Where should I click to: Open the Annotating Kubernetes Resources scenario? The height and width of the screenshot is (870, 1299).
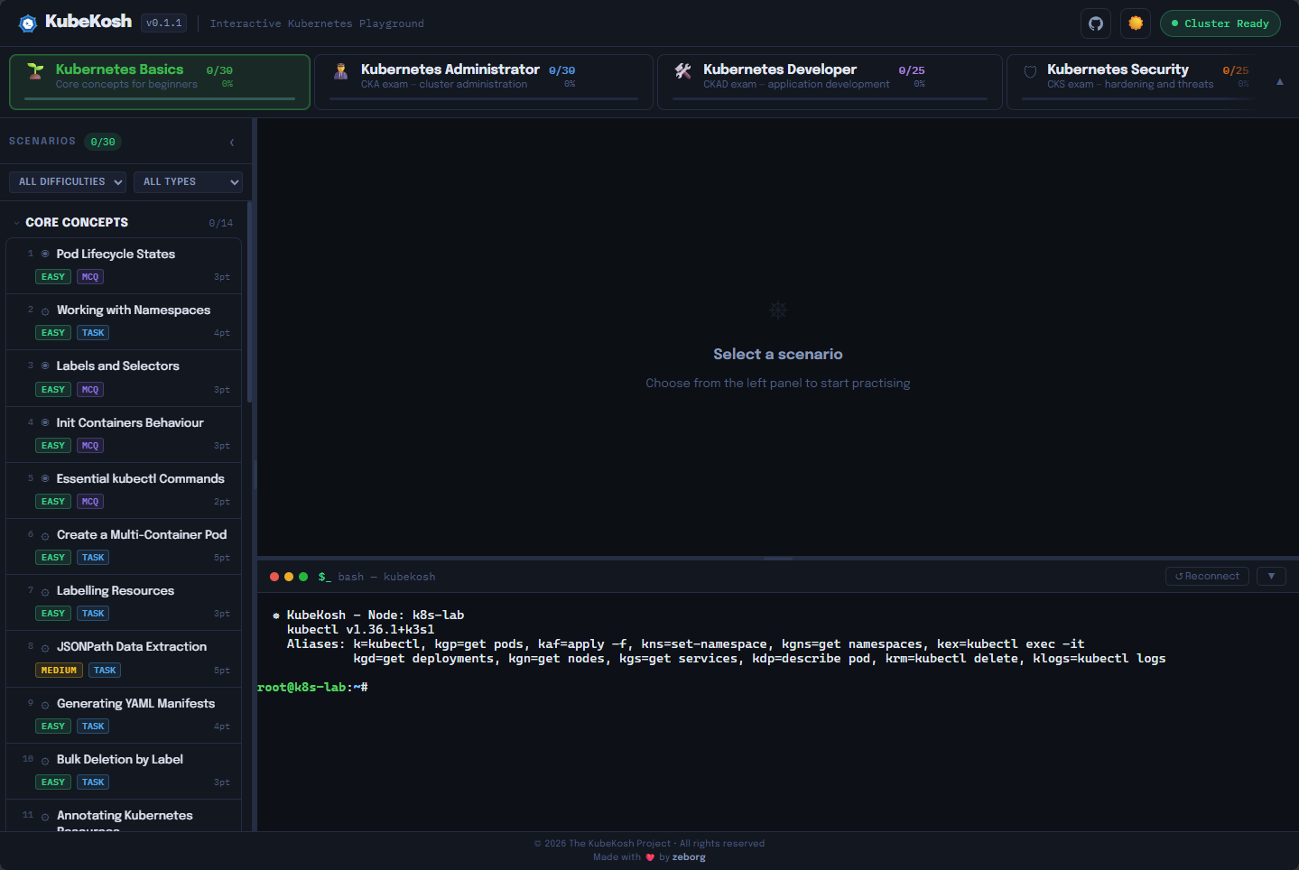coord(124,816)
